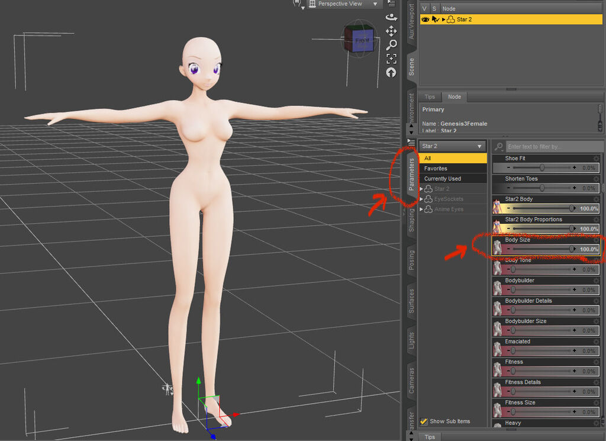Toggle visibility eye of Star 2 node
The image size is (606, 441).
point(425,20)
